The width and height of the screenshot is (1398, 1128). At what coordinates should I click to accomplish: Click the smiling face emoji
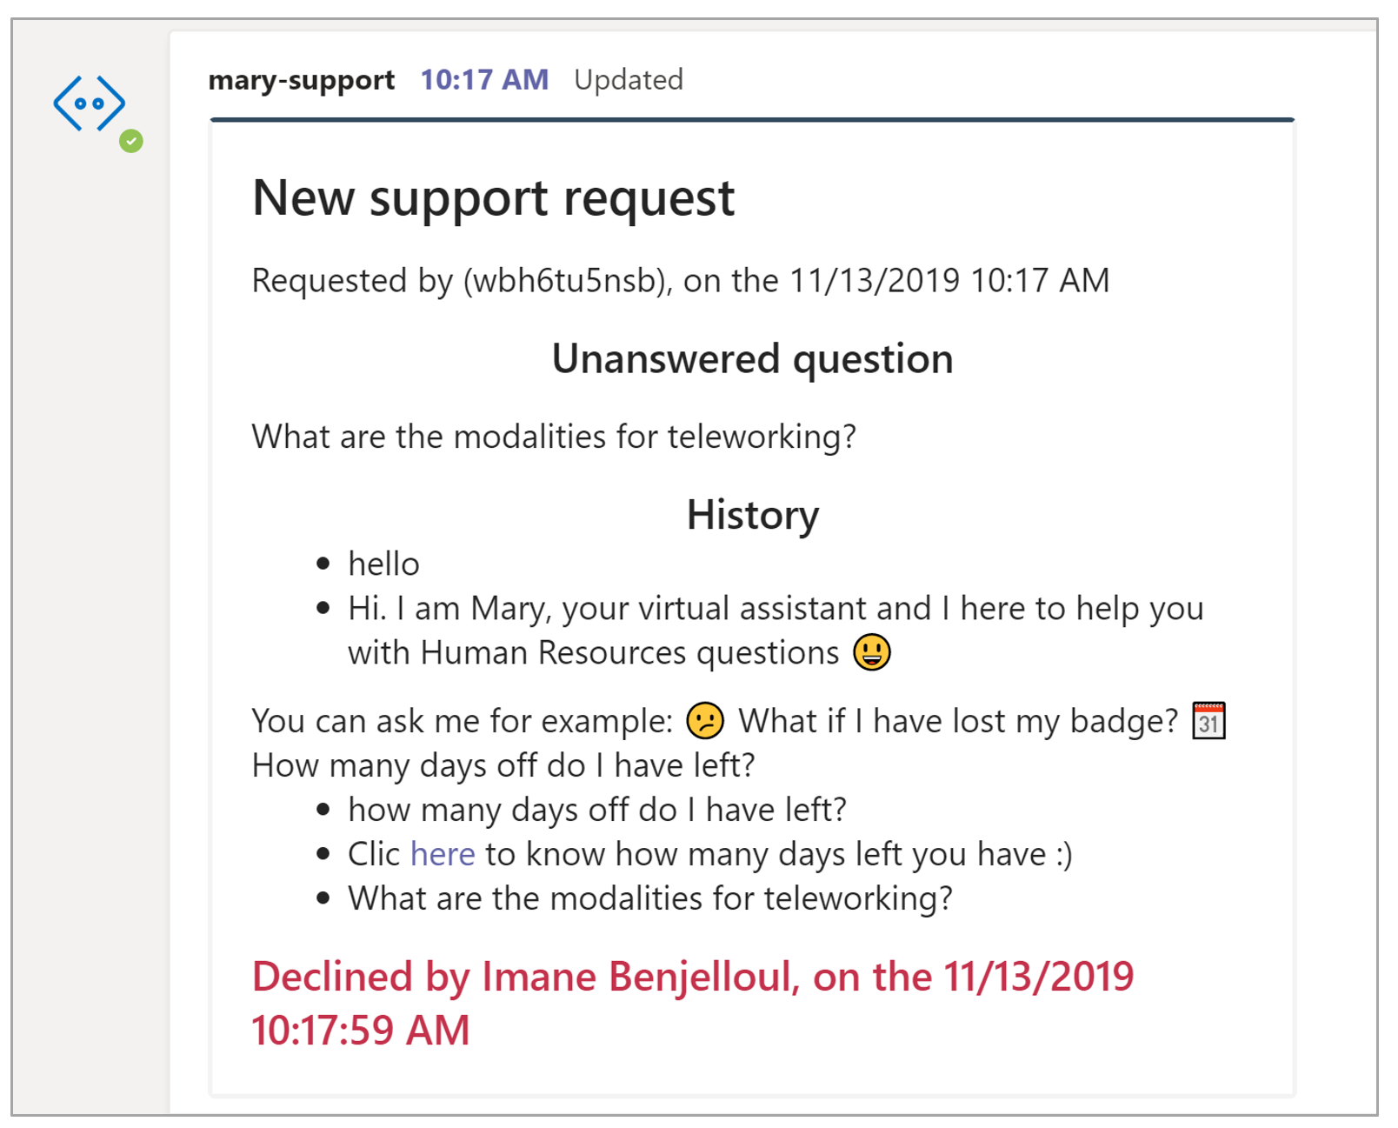tap(872, 652)
